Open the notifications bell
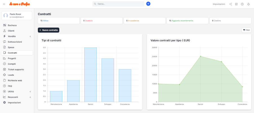Image resolution: width=254 pixels, height=113 pixels. point(248,4)
